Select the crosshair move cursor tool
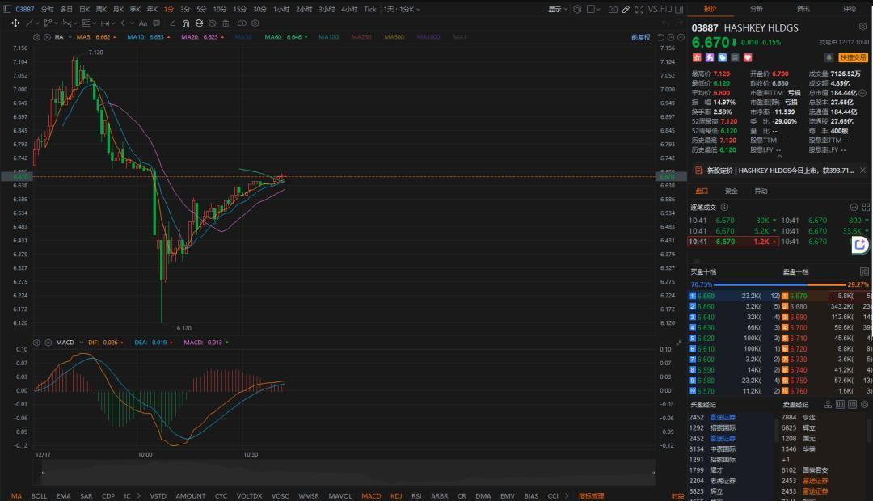 pyautogui.click(x=15, y=23)
